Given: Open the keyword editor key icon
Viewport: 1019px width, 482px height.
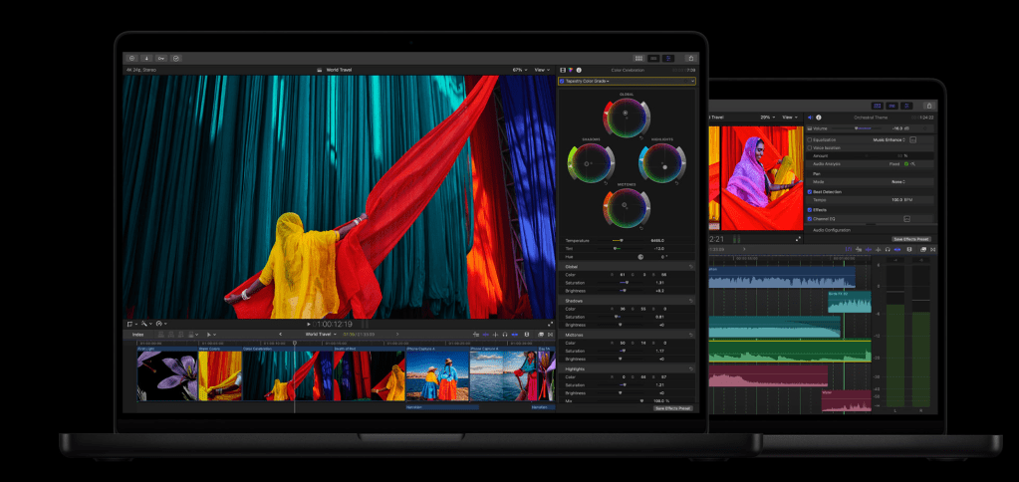Looking at the screenshot, I should coord(161,59).
